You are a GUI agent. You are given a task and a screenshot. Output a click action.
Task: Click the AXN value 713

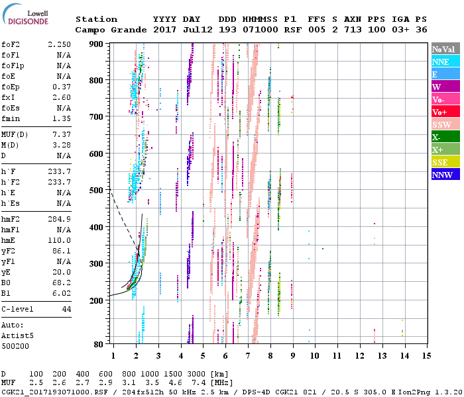353,30
